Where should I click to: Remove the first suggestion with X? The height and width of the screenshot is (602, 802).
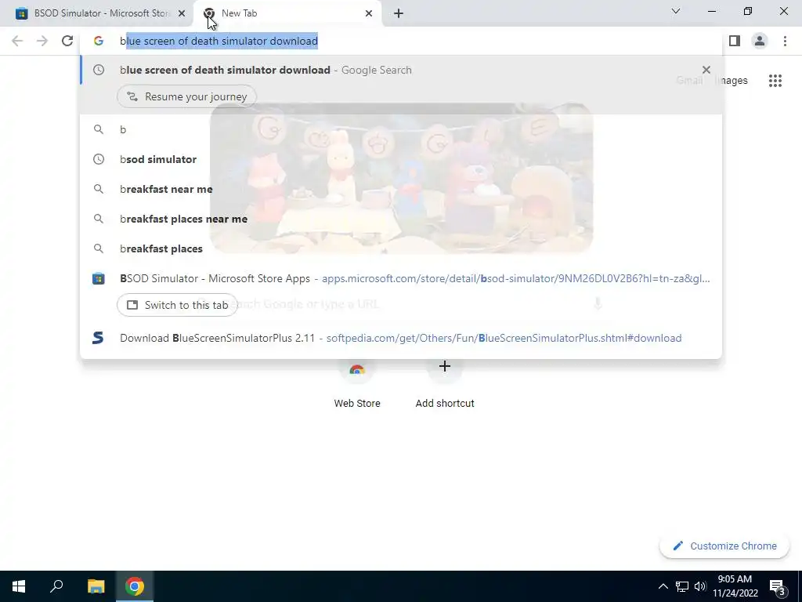coord(706,70)
